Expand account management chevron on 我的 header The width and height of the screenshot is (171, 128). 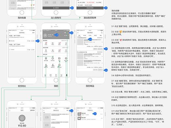tap(68, 35)
